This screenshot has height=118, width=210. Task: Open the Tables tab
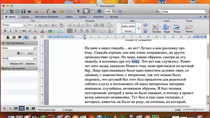69,17
